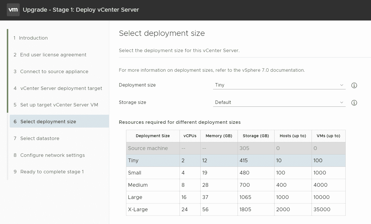
Task: Click the VMware vm logo icon
Action: point(13,10)
